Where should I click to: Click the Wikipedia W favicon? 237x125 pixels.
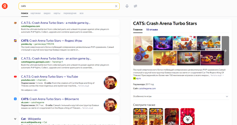[x=15, y=119]
